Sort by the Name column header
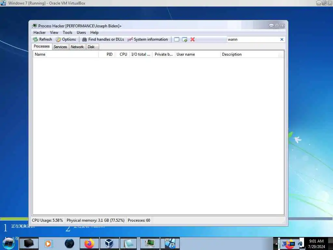 66,54
